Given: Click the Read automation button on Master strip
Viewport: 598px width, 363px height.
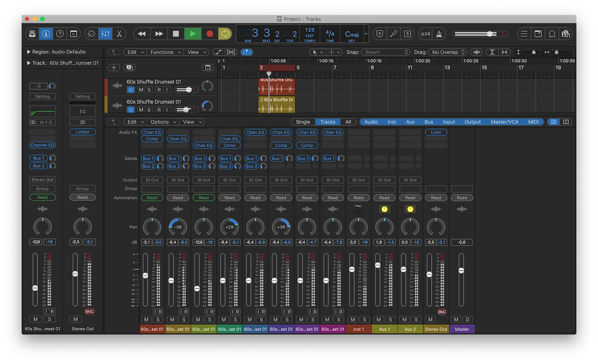Looking at the screenshot, I should tap(462, 198).
